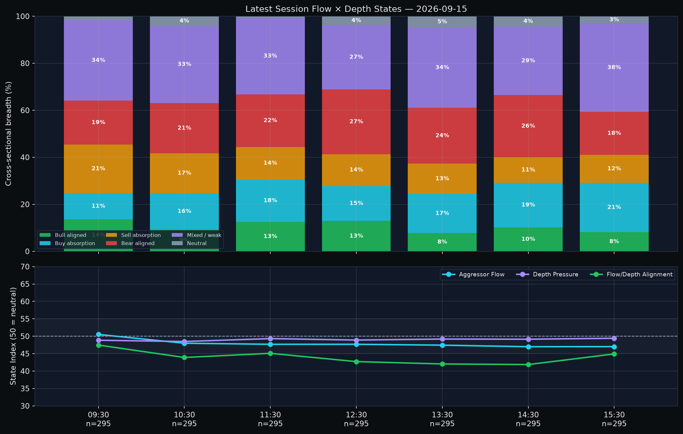
Task: Click the State Index (50 = neutral) axis label
Action: (13, 336)
